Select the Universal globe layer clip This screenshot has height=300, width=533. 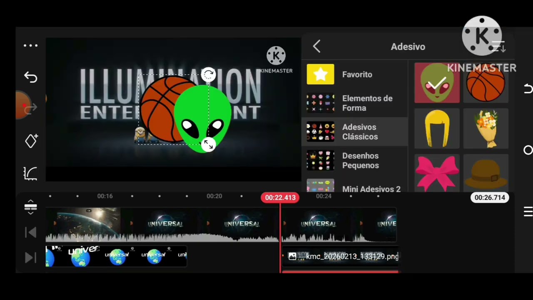pos(116,256)
